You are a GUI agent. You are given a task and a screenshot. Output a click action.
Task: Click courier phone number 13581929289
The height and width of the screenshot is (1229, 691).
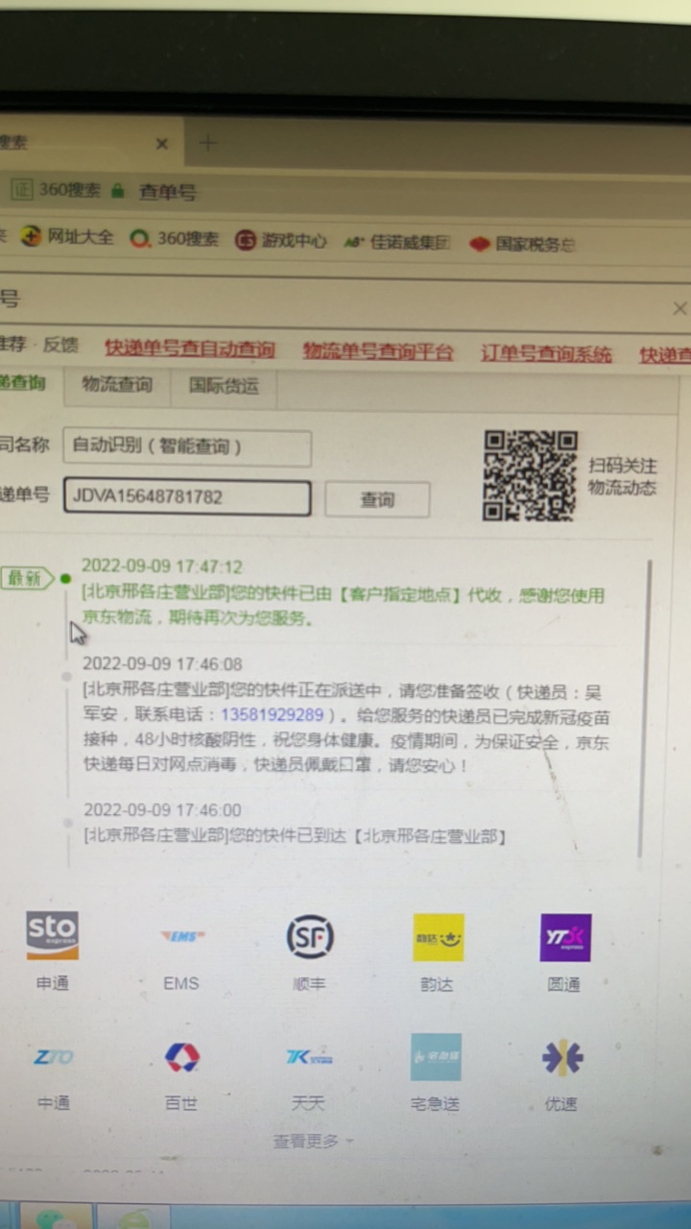coord(273,715)
